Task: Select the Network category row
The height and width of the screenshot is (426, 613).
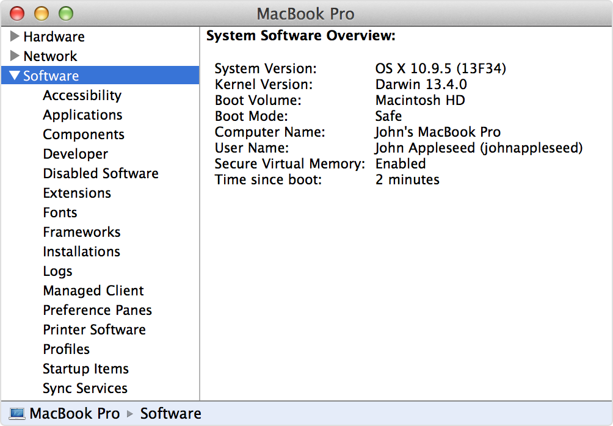Action: point(100,56)
